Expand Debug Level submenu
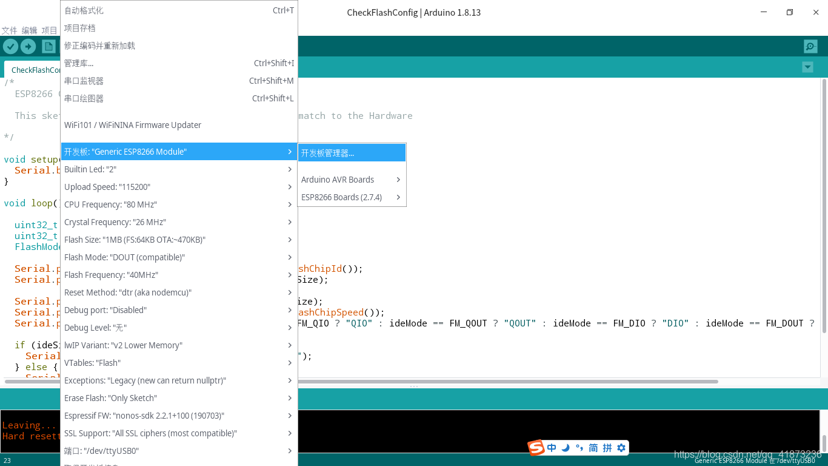 point(179,328)
